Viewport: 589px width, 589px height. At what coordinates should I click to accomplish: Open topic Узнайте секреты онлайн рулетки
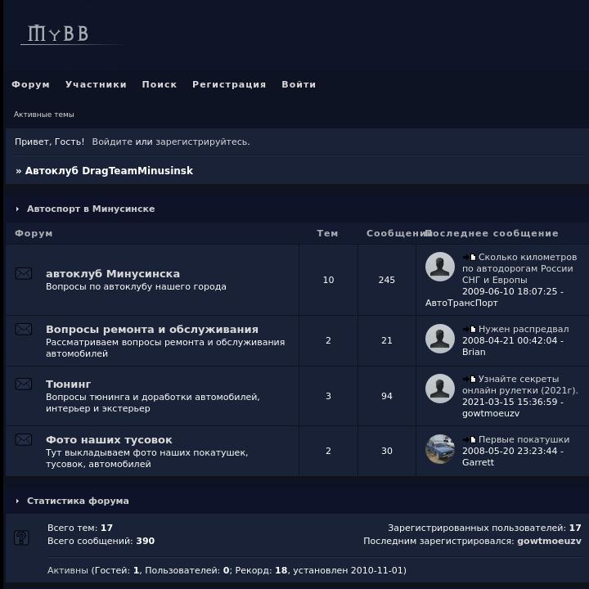point(520,384)
